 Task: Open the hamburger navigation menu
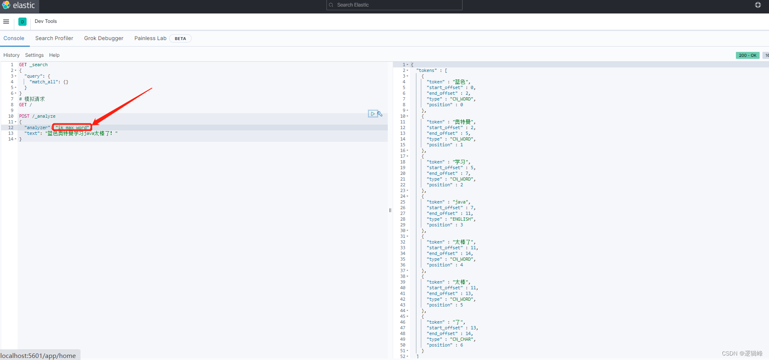6,22
